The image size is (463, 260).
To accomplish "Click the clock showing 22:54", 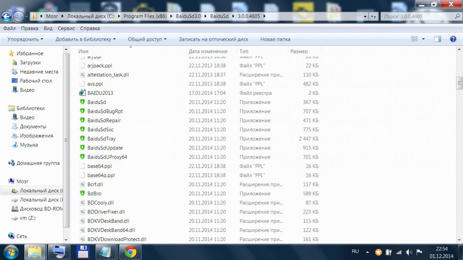I will 442,249.
